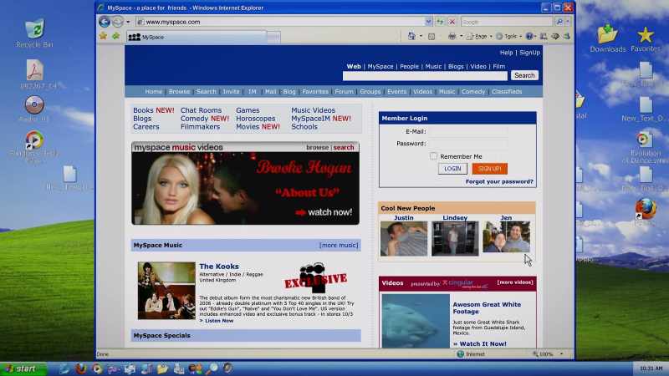Launch Firefox from the taskbar quick launch
Viewport: 669px width, 376px height.
tap(80, 368)
